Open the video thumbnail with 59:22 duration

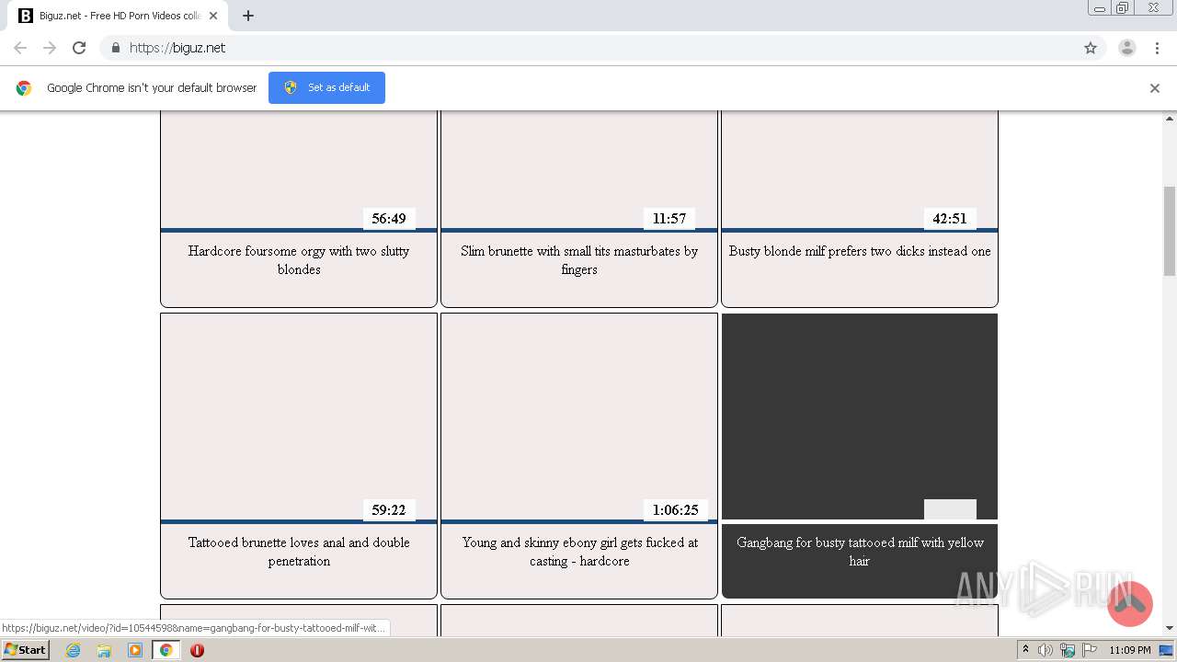(299, 417)
